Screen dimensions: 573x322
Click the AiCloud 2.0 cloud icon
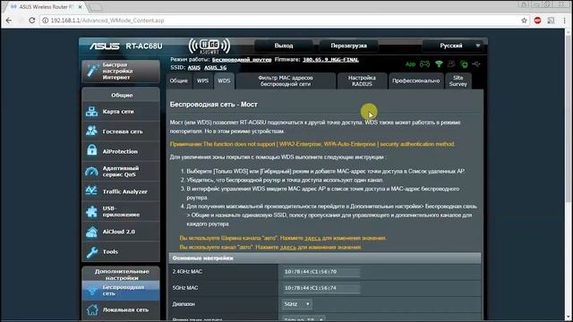tap(91, 232)
